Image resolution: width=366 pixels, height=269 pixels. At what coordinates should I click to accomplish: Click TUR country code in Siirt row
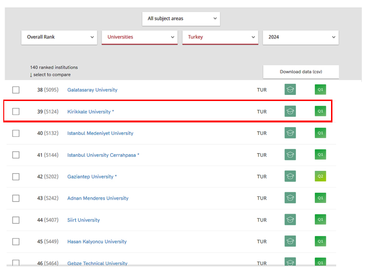pyautogui.click(x=262, y=220)
